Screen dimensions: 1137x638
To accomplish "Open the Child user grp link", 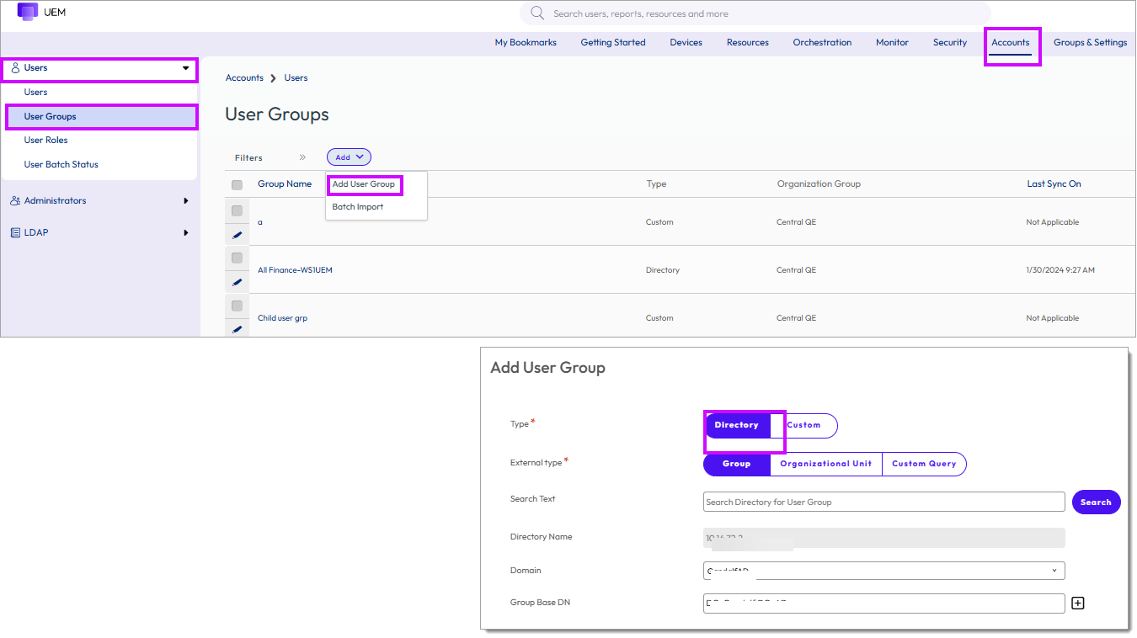I will pos(283,318).
